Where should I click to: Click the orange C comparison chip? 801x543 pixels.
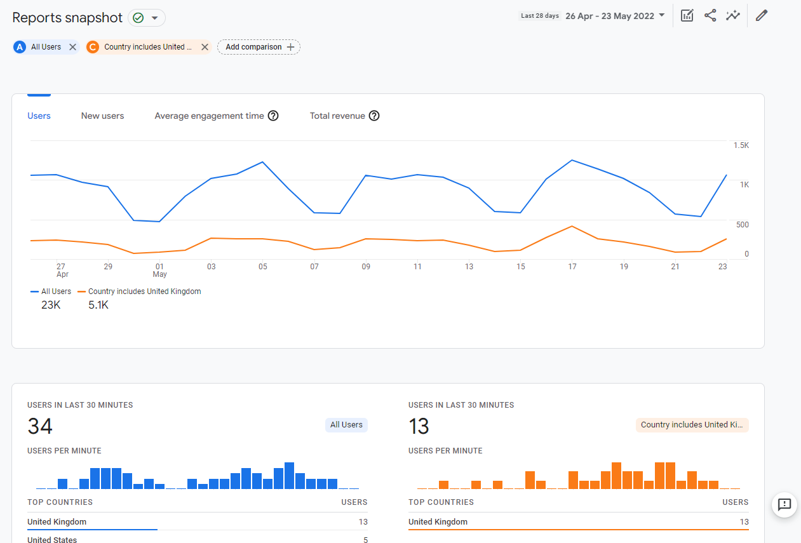(147, 47)
